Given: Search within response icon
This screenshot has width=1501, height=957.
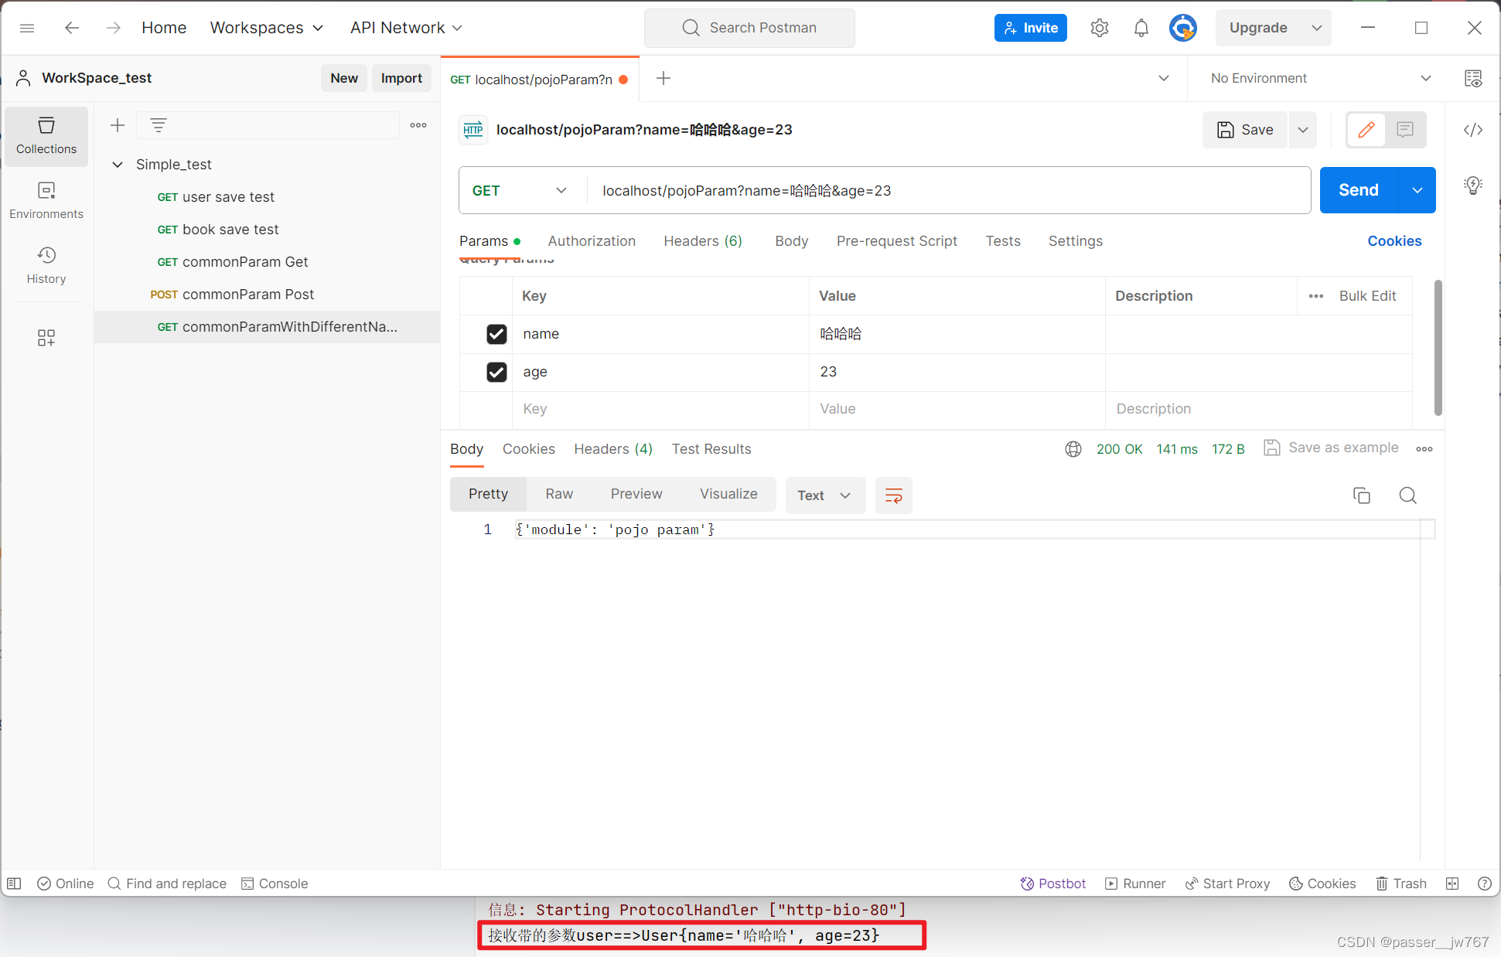Looking at the screenshot, I should 1408,496.
